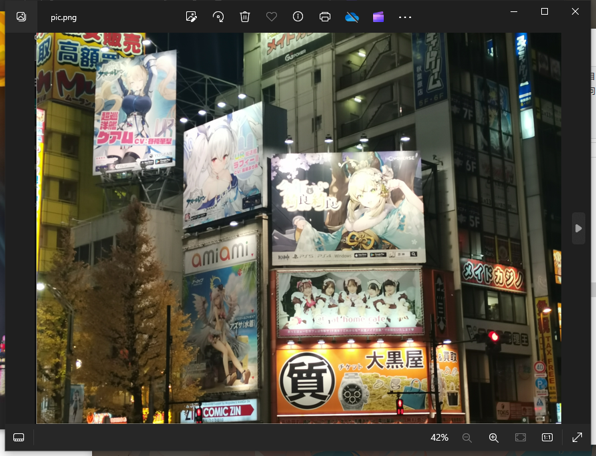This screenshot has width=596, height=456.
Task: Print the image
Action: point(325,17)
